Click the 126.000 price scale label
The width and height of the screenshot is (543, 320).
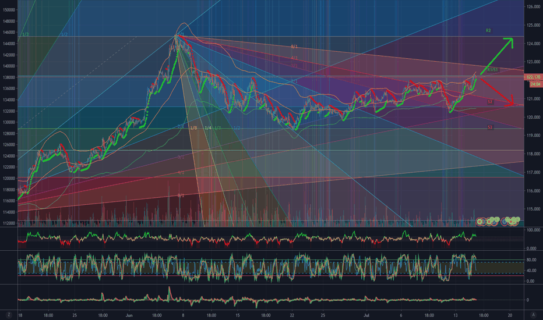533,6
